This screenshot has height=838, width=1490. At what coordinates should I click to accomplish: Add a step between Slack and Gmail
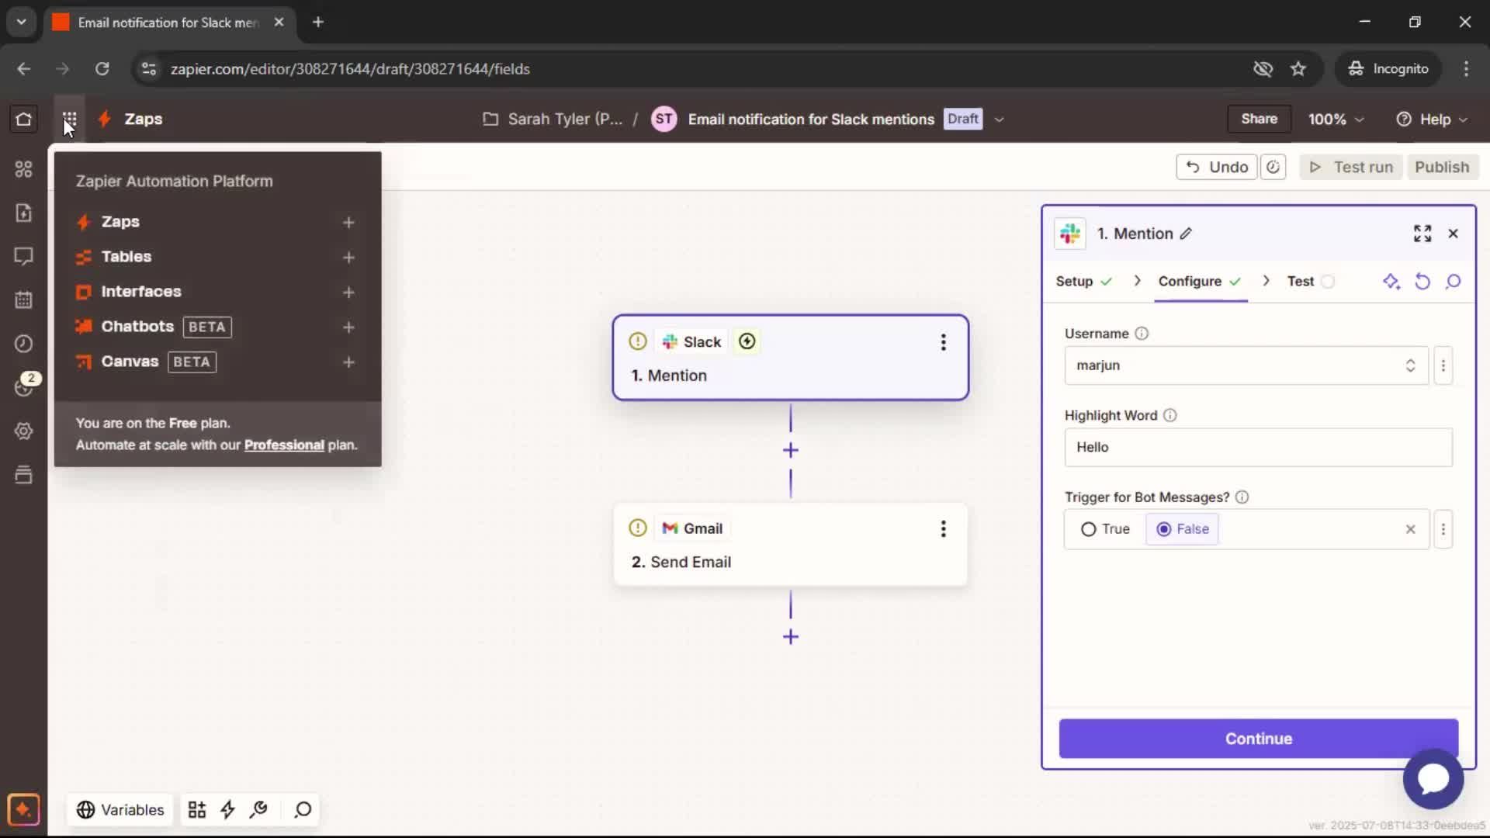coord(791,450)
